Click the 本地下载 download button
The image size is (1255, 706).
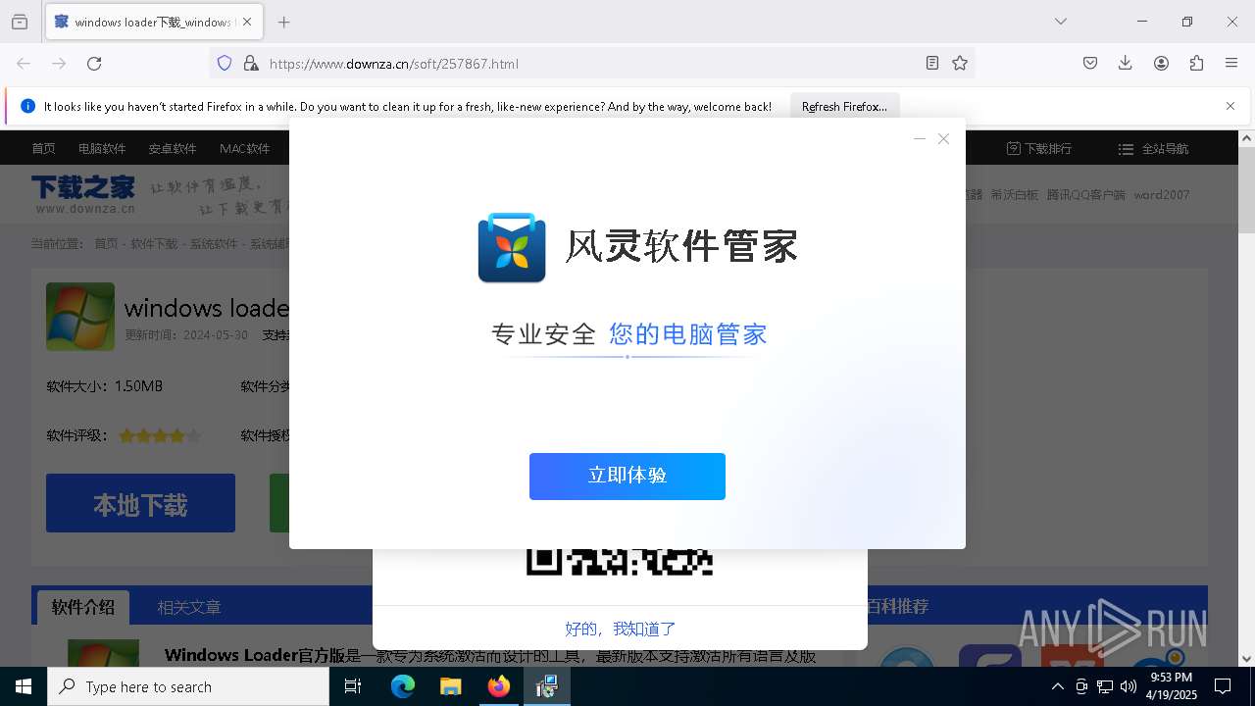140,503
